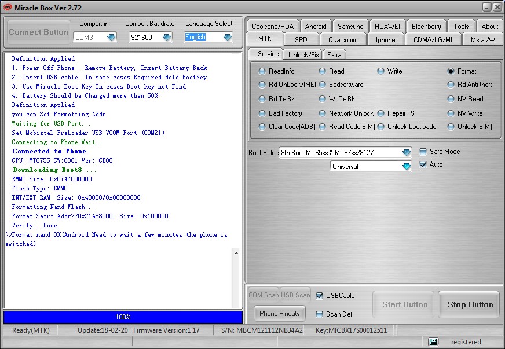Uncheck the Auto checkbox
Viewport: 505px width, 349px height.
point(423,164)
